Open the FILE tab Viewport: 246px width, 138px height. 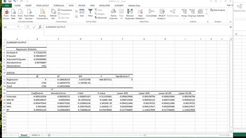tap(7, 5)
